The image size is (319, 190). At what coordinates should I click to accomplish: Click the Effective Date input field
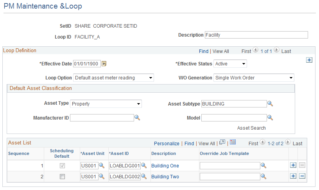(87, 64)
